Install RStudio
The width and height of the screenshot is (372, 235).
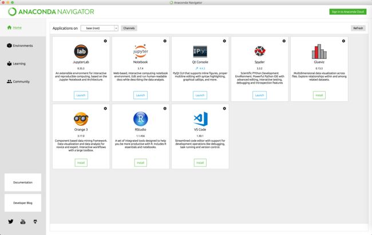tap(140, 163)
